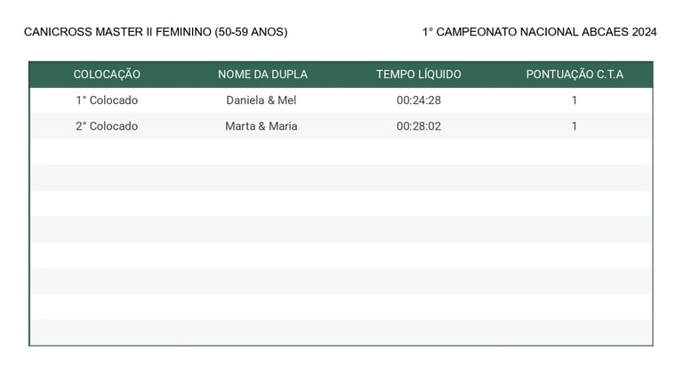Click the Canicross Master II Feminino title
683x383 pixels.
click(156, 32)
